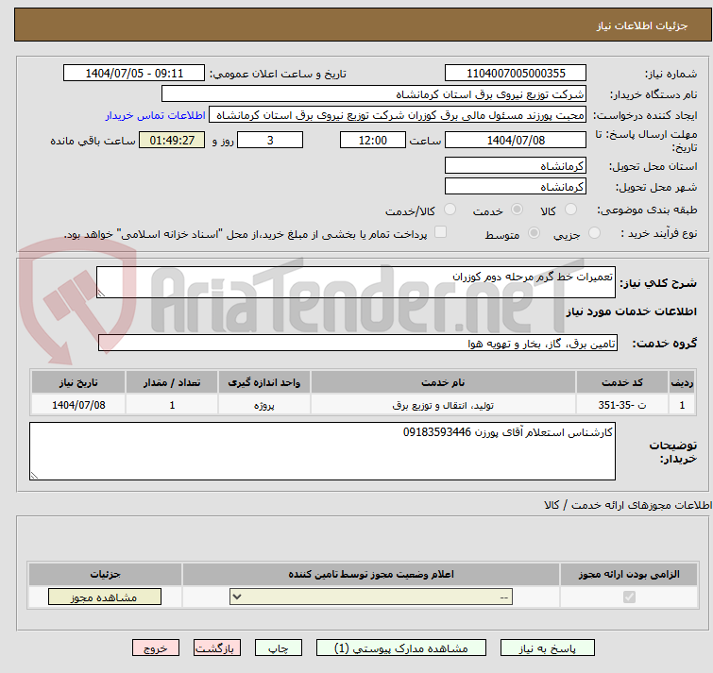The height and width of the screenshot is (673, 713).
Task: Click the 'نام خدمت' column header
Action: (443, 382)
